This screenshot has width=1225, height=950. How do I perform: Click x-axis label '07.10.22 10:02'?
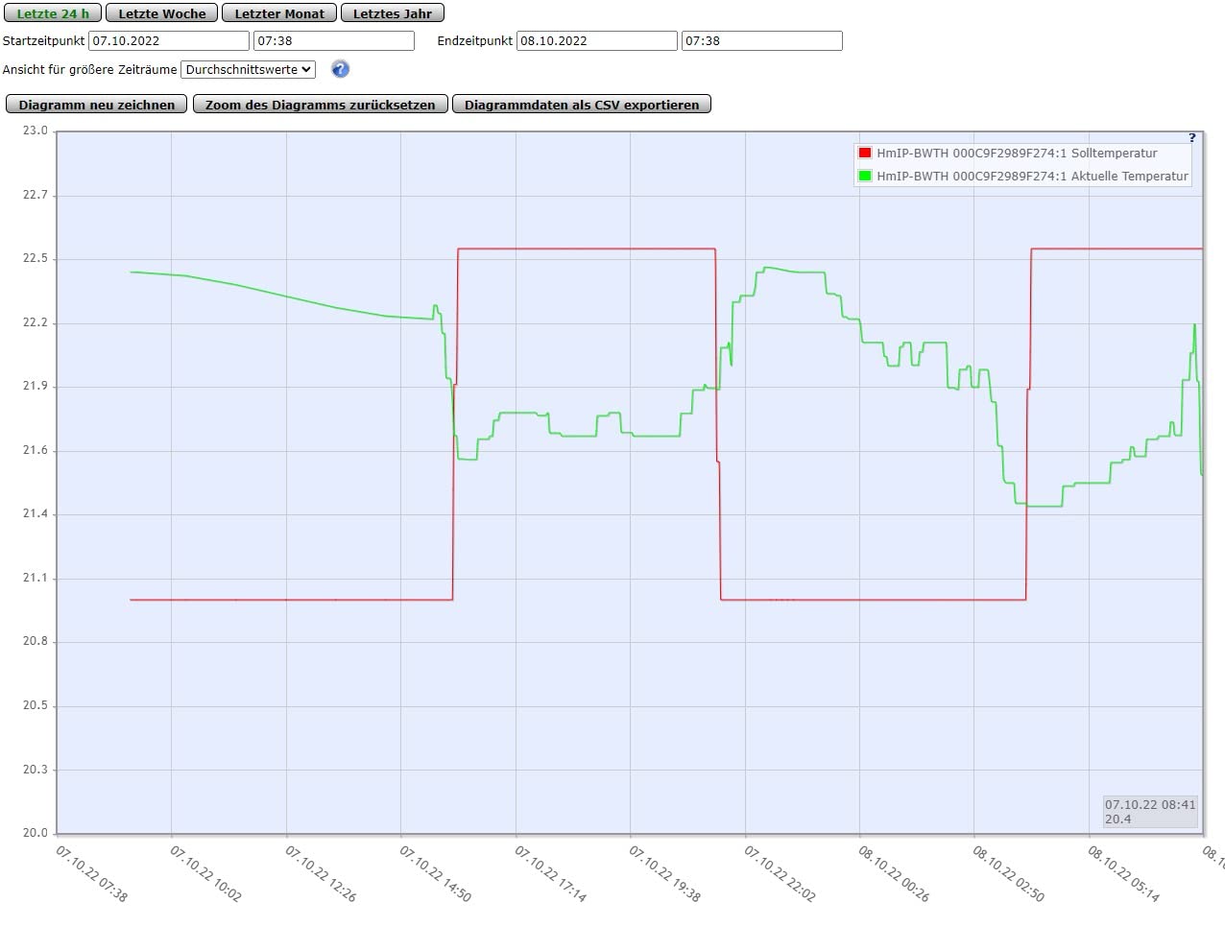tap(205, 873)
